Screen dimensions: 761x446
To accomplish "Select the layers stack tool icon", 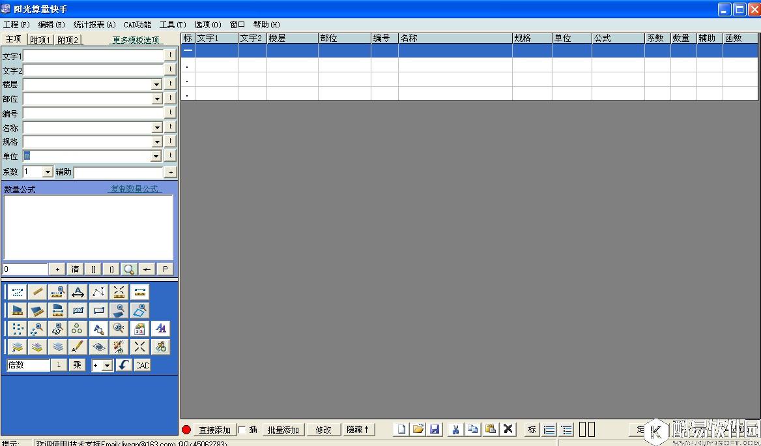I will click(x=57, y=346).
